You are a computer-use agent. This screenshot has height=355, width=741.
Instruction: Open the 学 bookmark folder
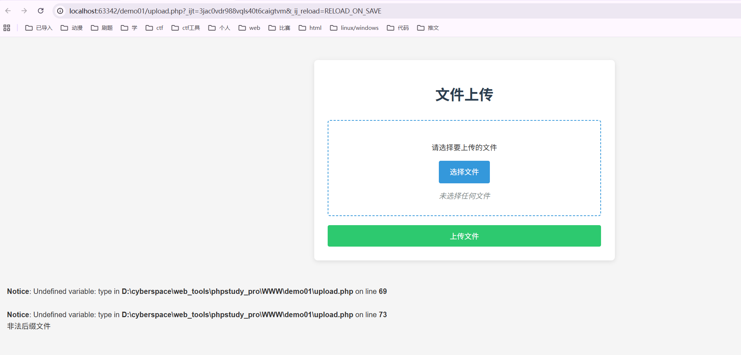(x=129, y=28)
